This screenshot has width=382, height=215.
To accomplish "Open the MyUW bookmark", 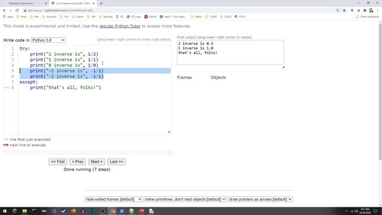I will click(x=150, y=17).
